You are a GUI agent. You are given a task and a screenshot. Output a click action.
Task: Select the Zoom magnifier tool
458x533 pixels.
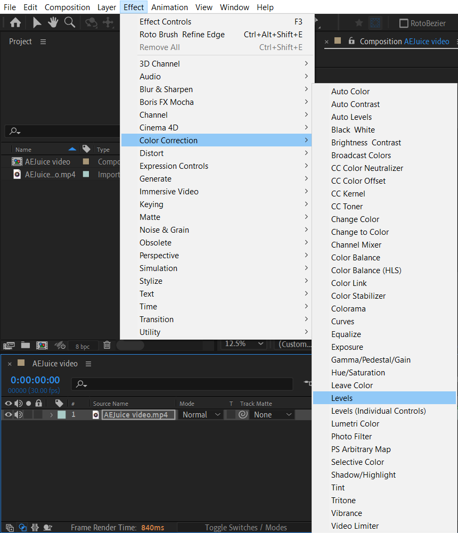tap(70, 23)
